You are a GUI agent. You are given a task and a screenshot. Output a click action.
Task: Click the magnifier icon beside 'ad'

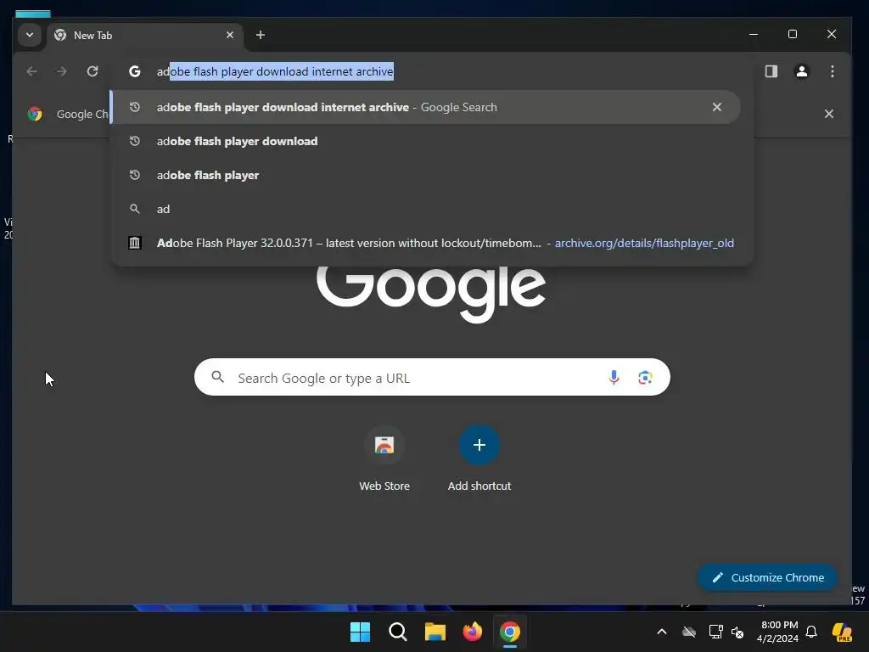(135, 209)
